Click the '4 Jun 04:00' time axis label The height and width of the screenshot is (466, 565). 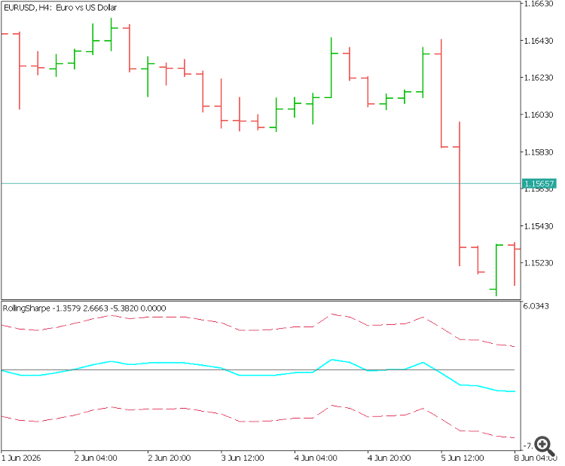pyautogui.click(x=316, y=458)
